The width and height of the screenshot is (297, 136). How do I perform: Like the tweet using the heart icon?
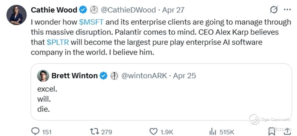[x=153, y=131]
